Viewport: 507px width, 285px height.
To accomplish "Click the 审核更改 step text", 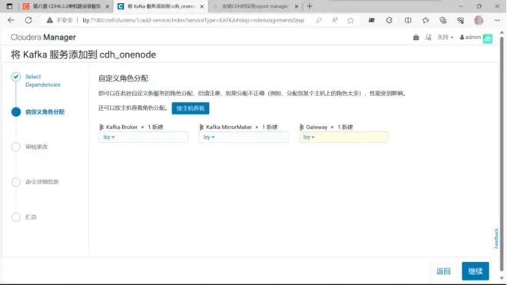I will (37, 147).
